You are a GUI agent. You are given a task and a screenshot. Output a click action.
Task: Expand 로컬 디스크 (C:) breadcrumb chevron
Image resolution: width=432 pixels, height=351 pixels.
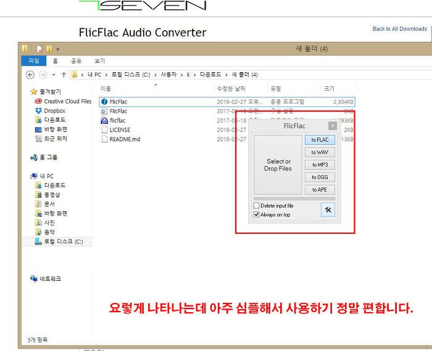156,75
